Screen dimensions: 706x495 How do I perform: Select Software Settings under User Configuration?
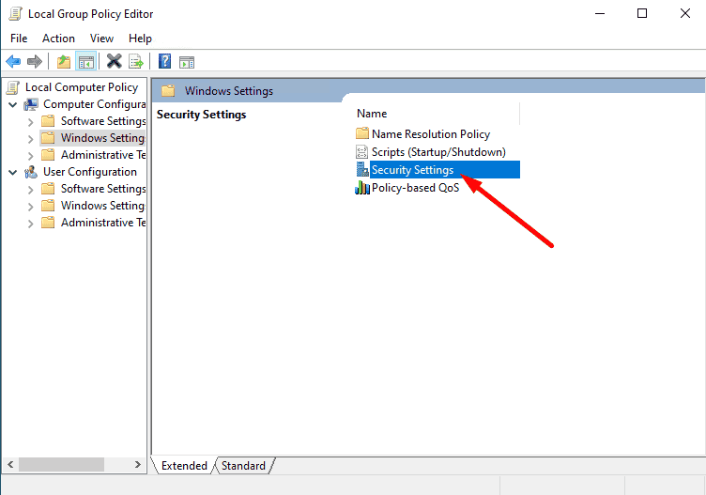[103, 189]
